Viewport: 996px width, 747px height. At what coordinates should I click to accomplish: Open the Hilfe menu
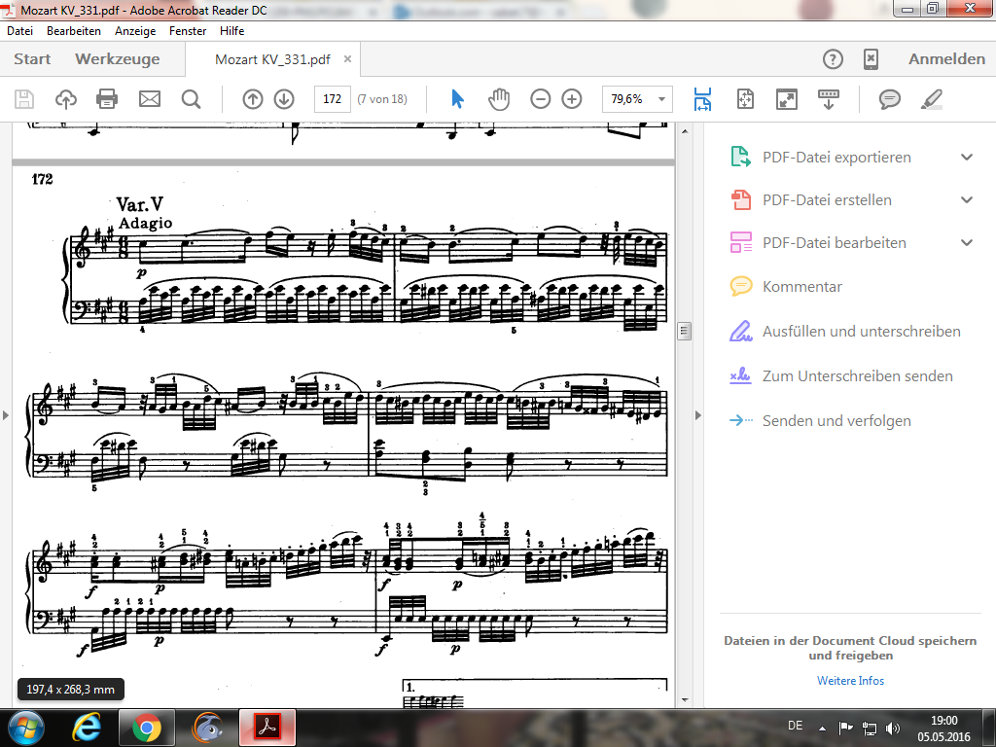[x=231, y=30]
